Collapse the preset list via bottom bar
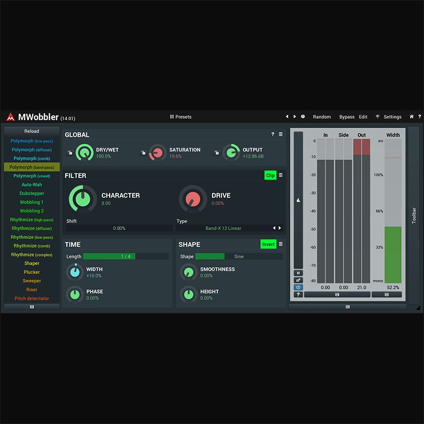 tap(32, 307)
